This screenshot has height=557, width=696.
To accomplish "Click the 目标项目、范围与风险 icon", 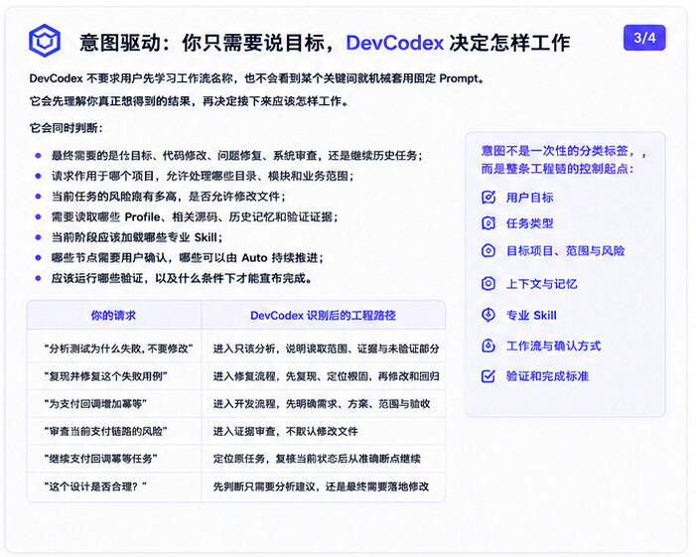I will (488, 251).
